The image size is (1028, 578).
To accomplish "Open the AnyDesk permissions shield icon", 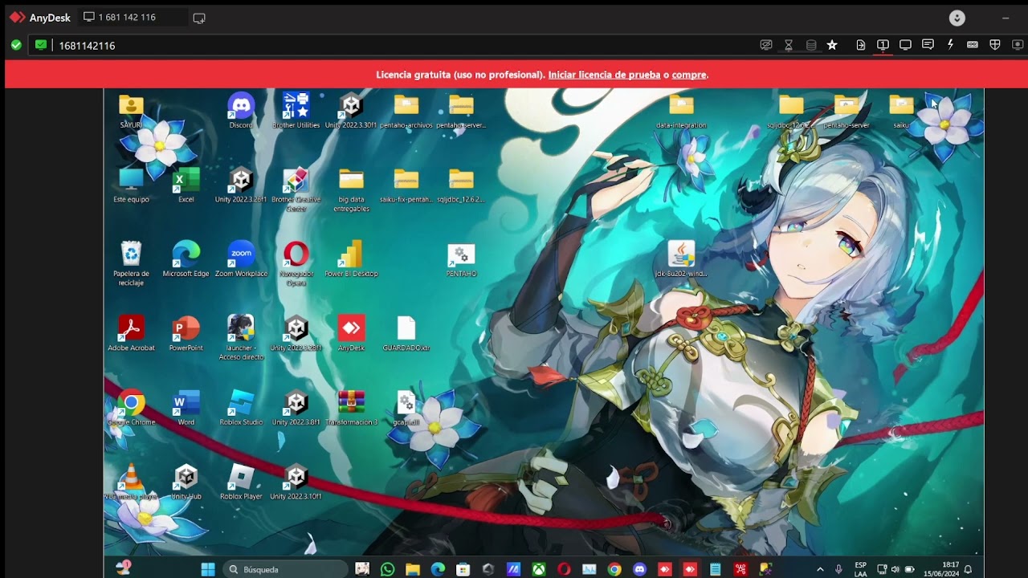I will click(995, 45).
